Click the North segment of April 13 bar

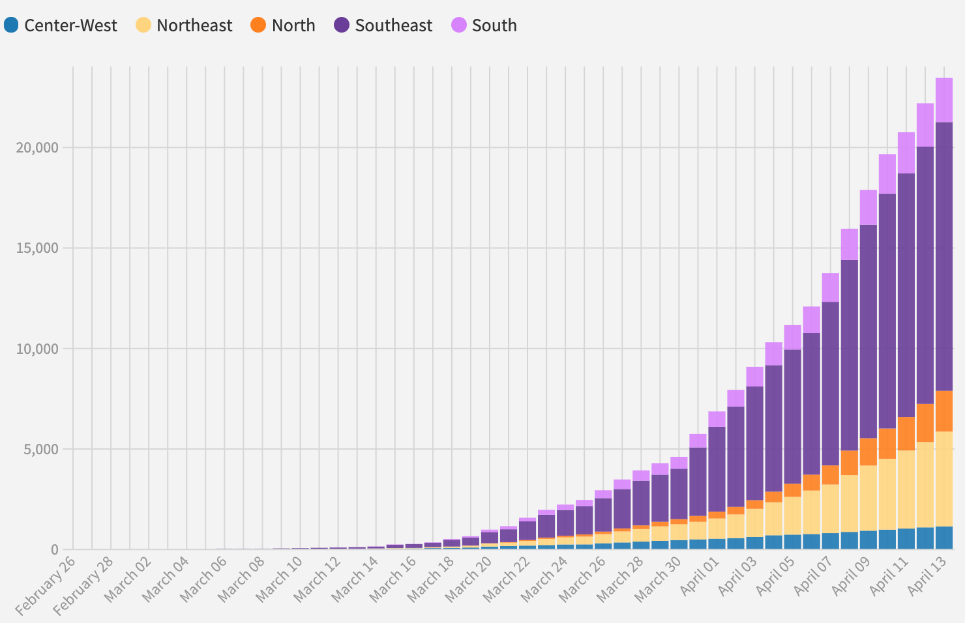944,411
